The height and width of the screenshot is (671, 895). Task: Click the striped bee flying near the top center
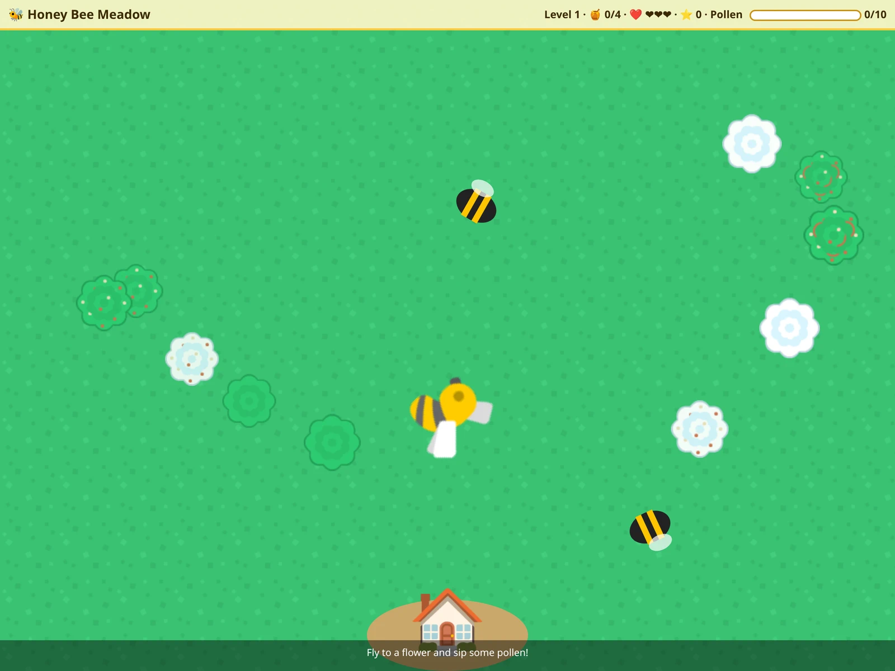click(477, 201)
